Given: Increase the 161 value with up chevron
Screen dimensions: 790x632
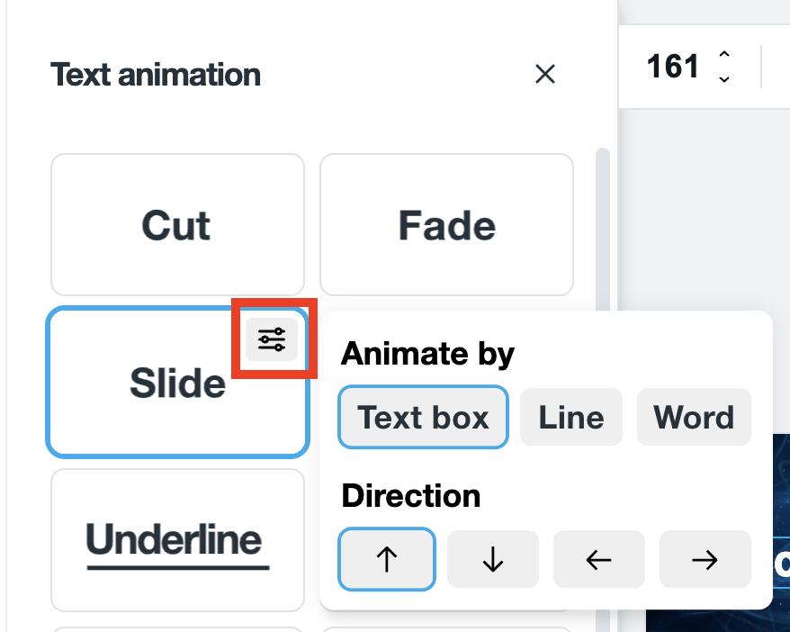Looking at the screenshot, I should [x=724, y=54].
